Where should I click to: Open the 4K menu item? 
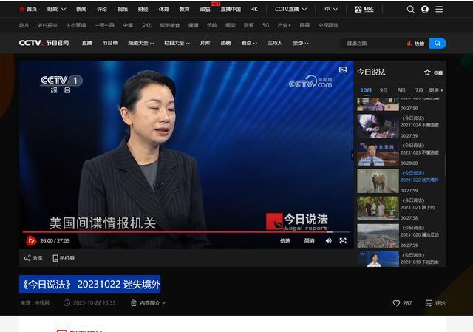point(254,10)
